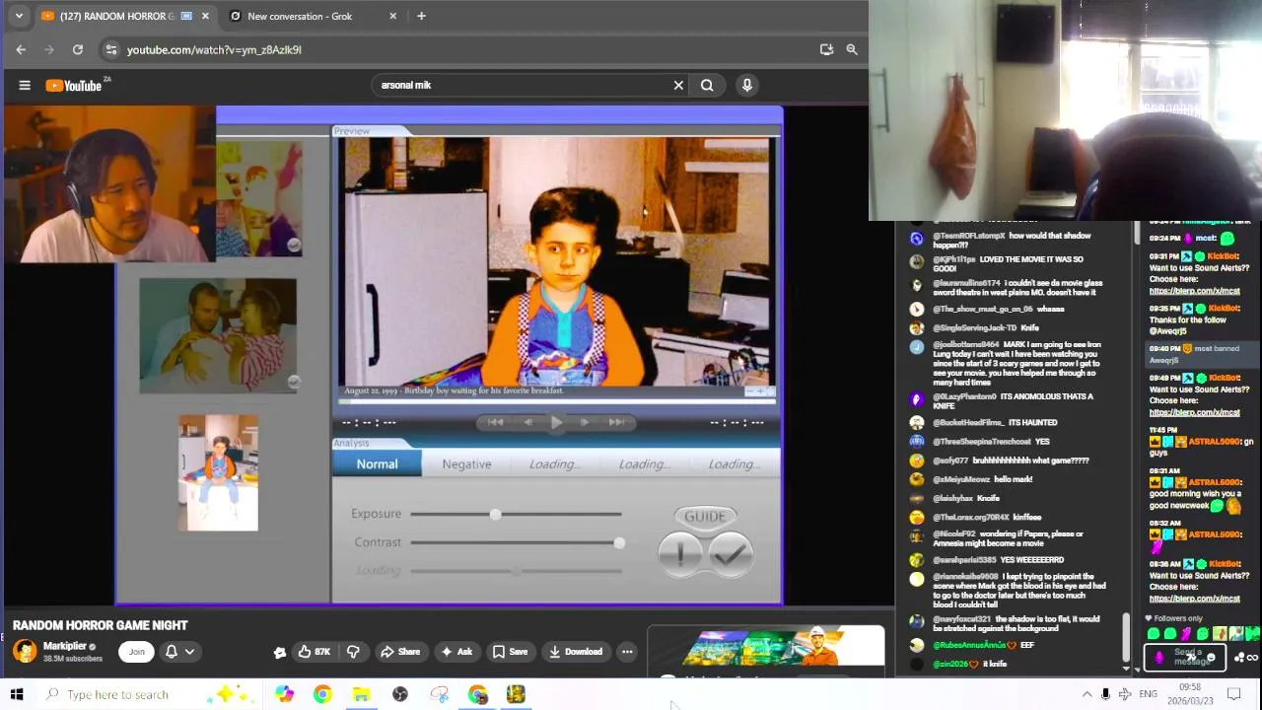Open File Explorer from the taskbar

click(361, 694)
